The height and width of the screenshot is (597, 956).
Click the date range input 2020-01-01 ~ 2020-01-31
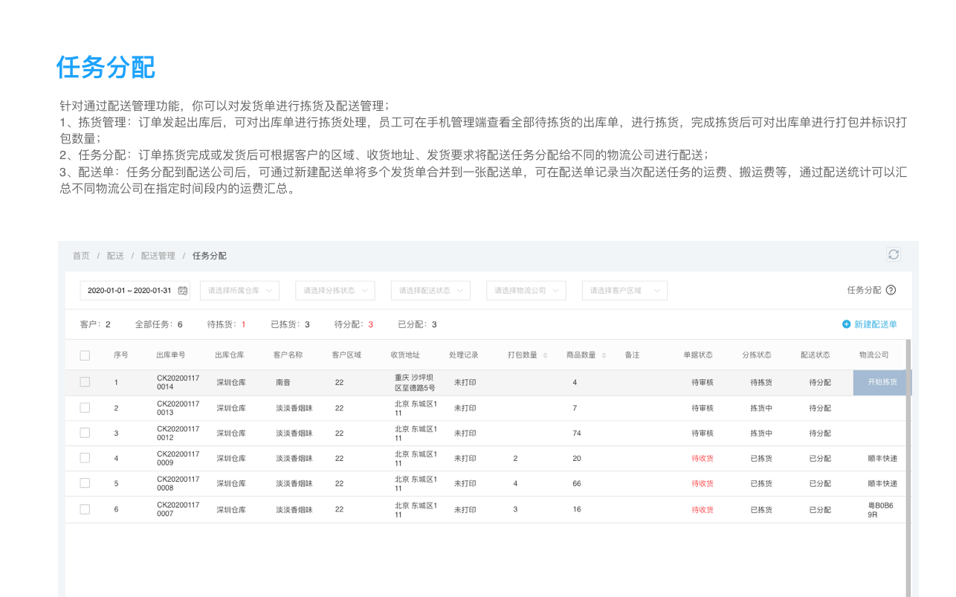point(129,291)
